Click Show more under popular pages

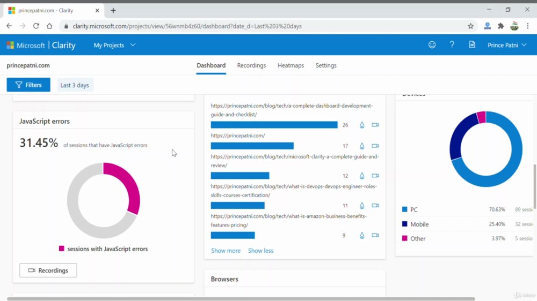tap(226, 251)
